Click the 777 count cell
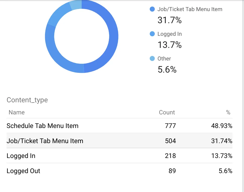Viewport: 244px width, 192px height. point(170,126)
